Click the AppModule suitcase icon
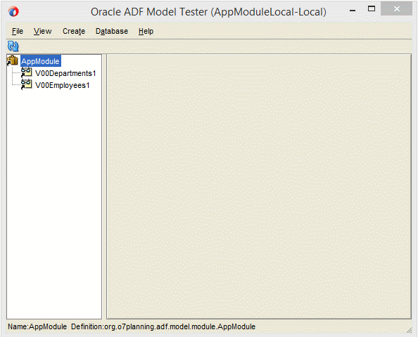Image resolution: width=418 pixels, height=337 pixels. [12, 61]
